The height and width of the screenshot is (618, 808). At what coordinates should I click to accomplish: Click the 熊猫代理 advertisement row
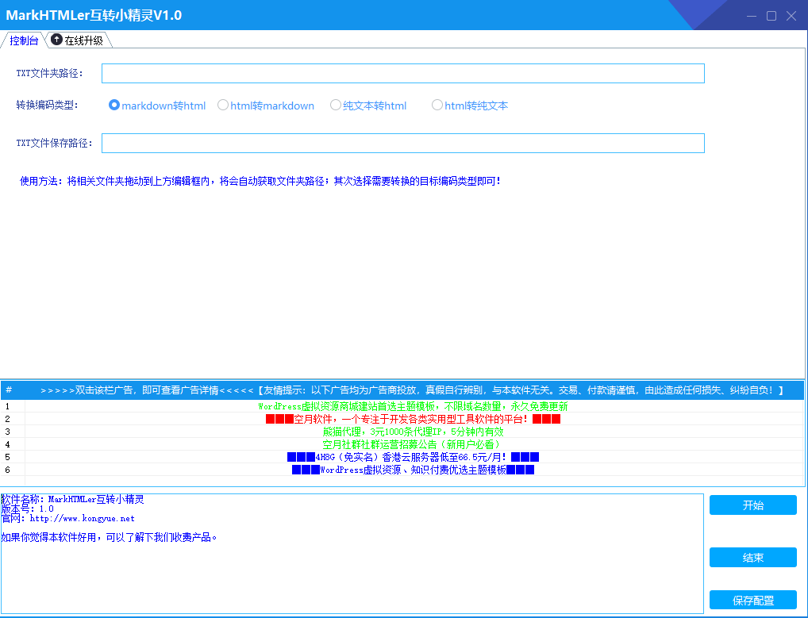coord(404,432)
